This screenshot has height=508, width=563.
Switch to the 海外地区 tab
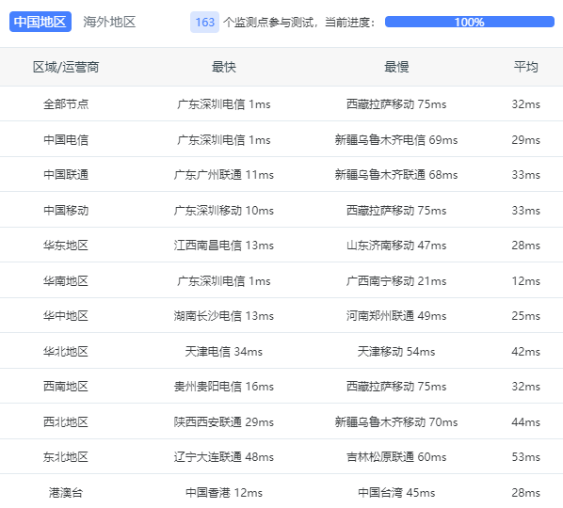coord(109,22)
